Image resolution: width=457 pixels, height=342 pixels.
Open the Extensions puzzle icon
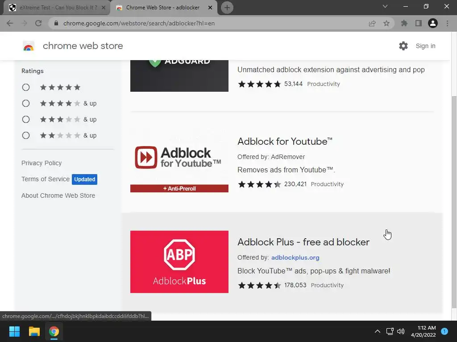(x=404, y=23)
